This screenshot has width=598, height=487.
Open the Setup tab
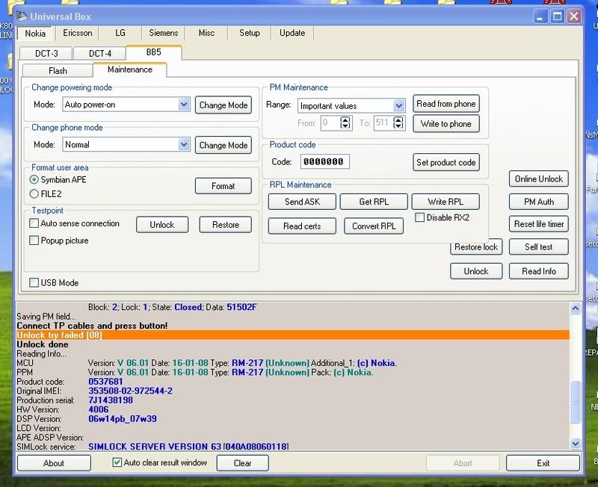250,33
